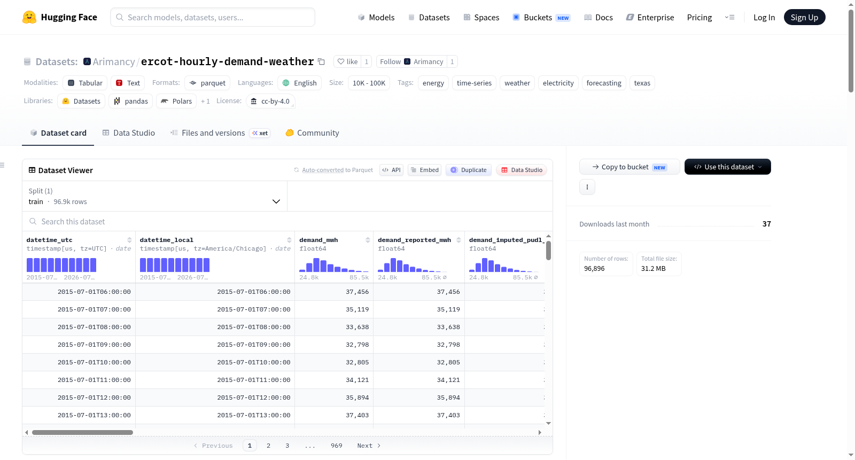
Task: Select the Tabular modality tag
Action: click(85, 83)
